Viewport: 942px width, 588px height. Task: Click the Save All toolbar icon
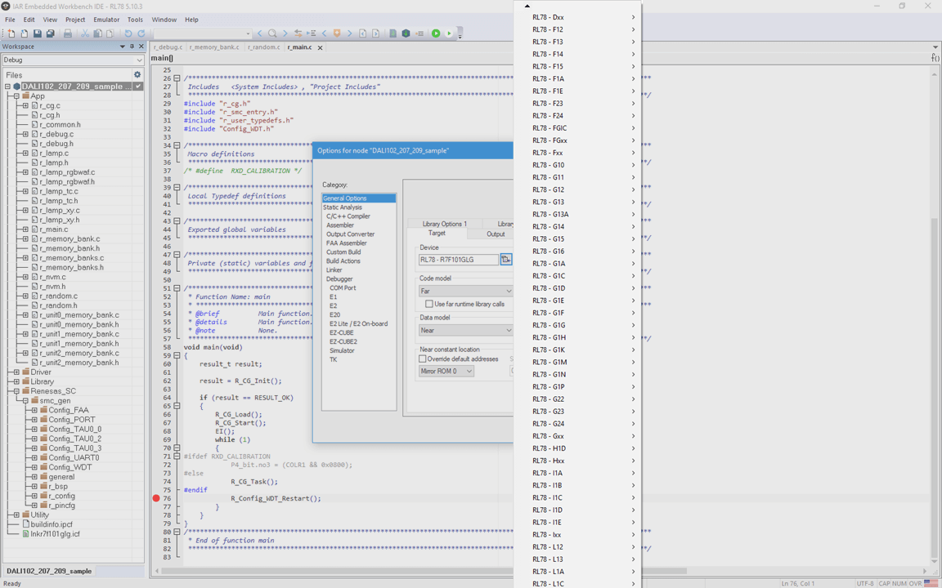(x=51, y=33)
